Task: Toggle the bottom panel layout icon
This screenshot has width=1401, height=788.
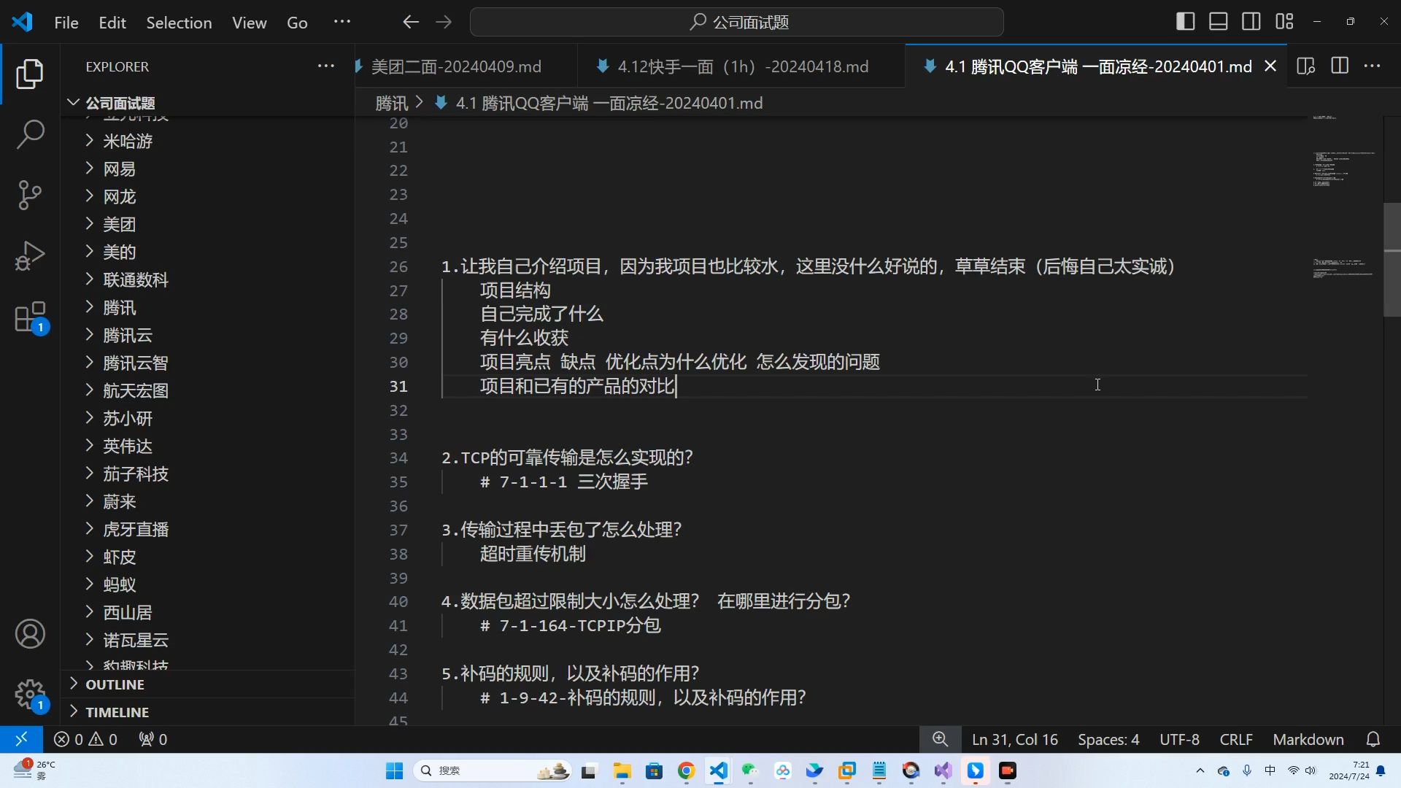Action: pyautogui.click(x=1219, y=22)
